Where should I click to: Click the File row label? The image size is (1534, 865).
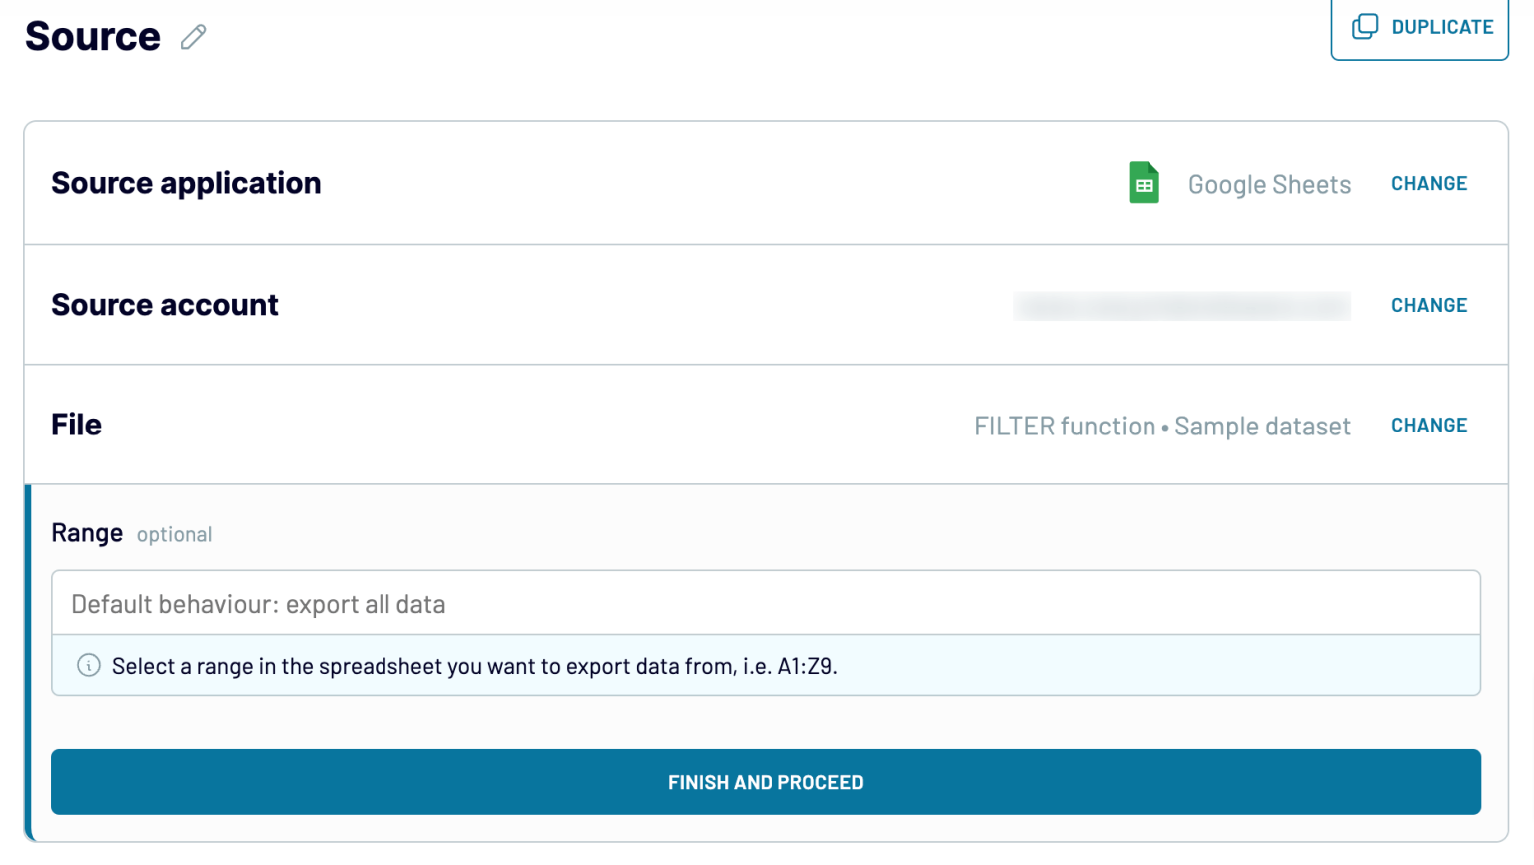(x=76, y=425)
